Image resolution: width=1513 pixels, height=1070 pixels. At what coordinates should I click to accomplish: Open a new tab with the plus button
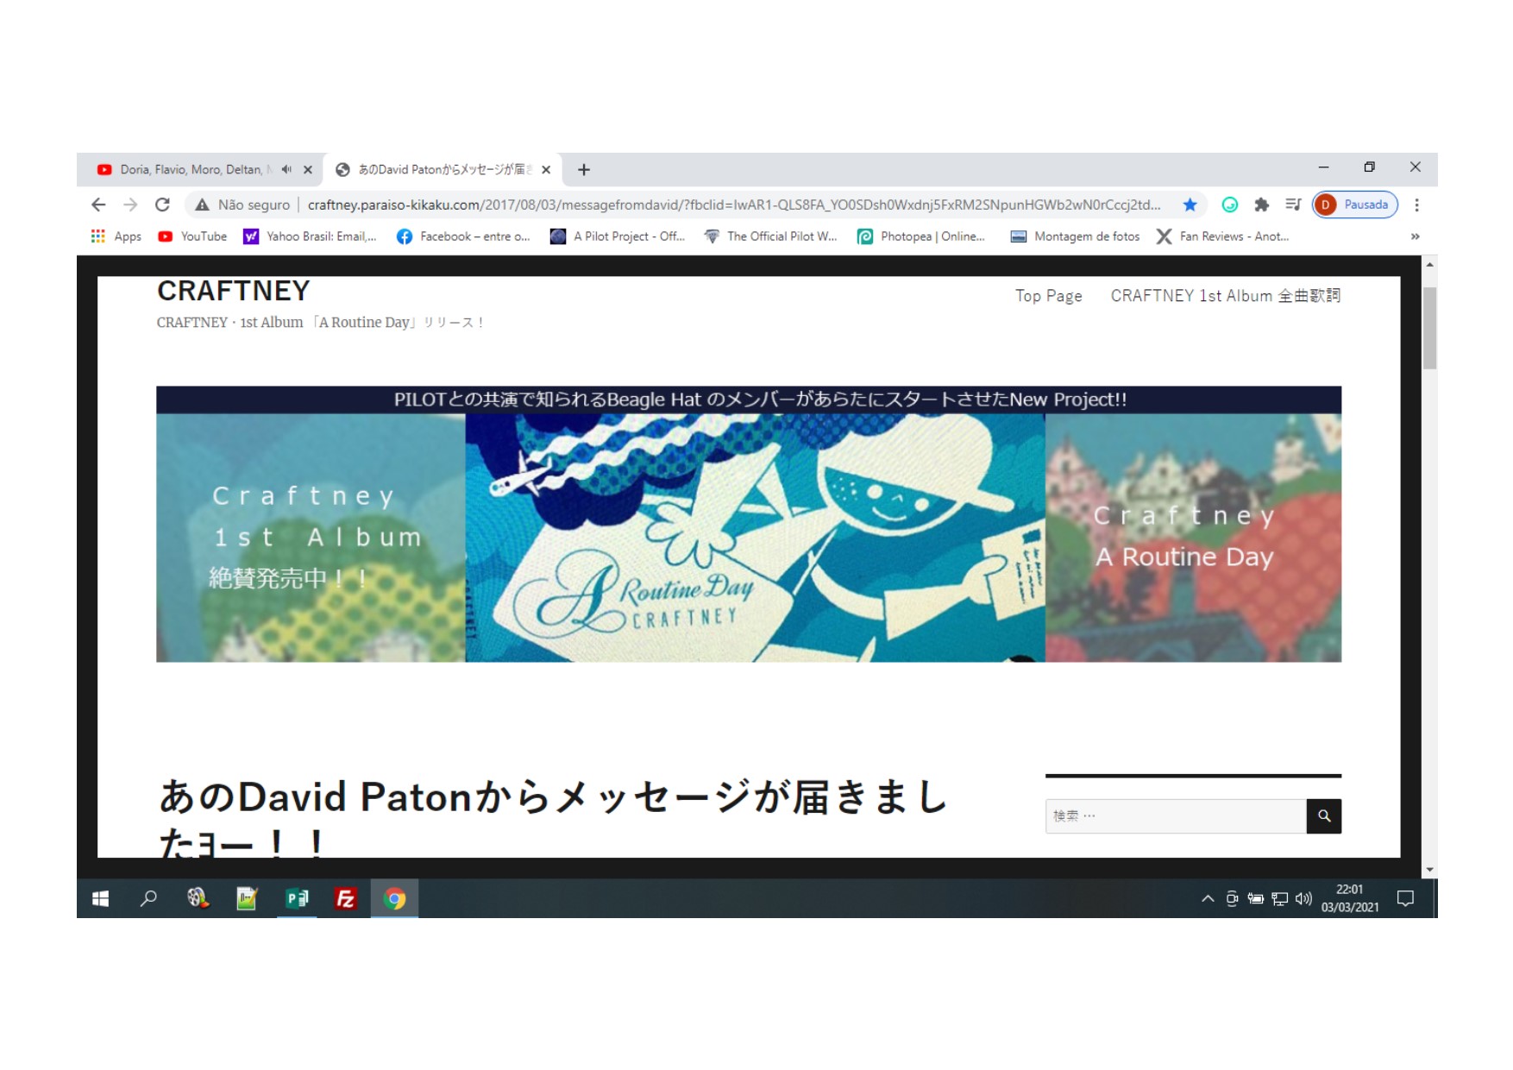pos(584,170)
